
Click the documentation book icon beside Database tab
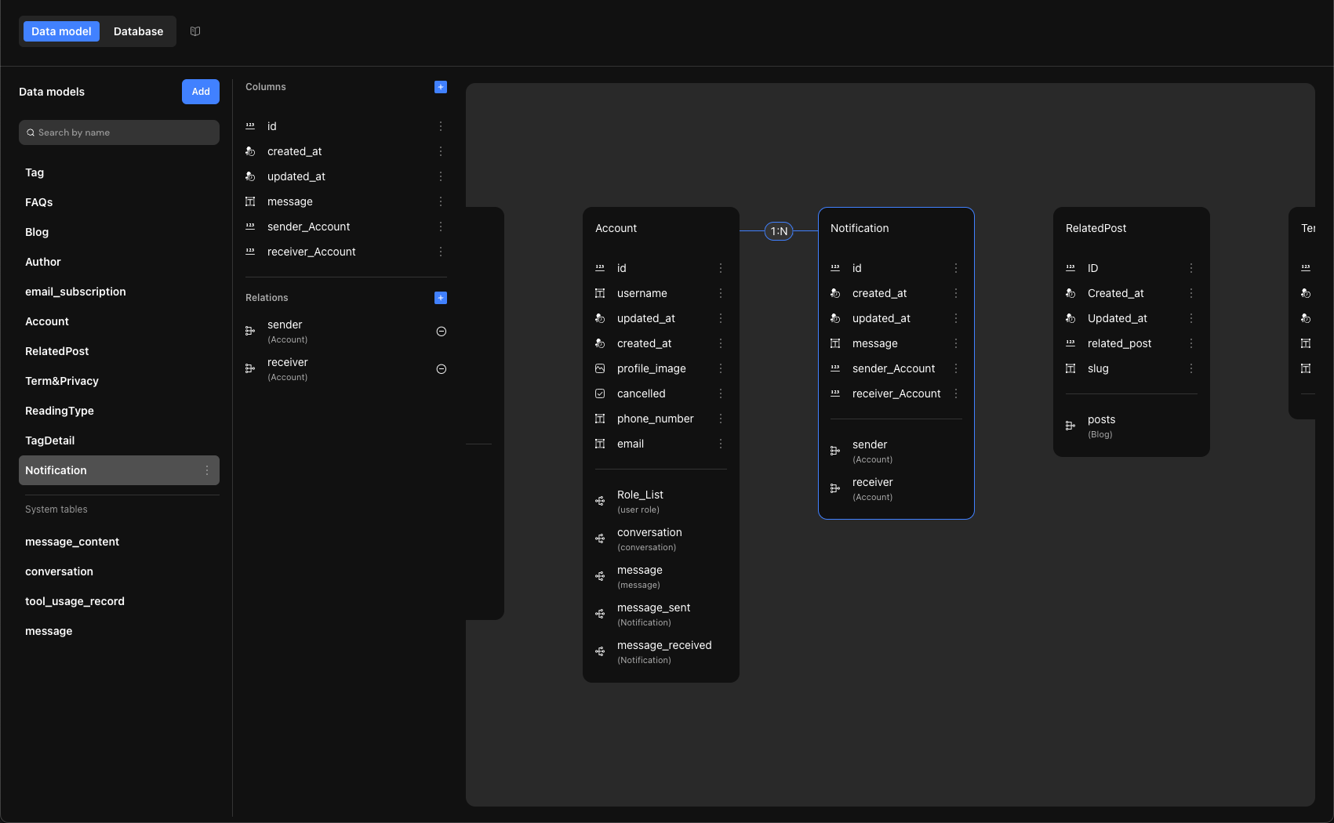pyautogui.click(x=195, y=31)
